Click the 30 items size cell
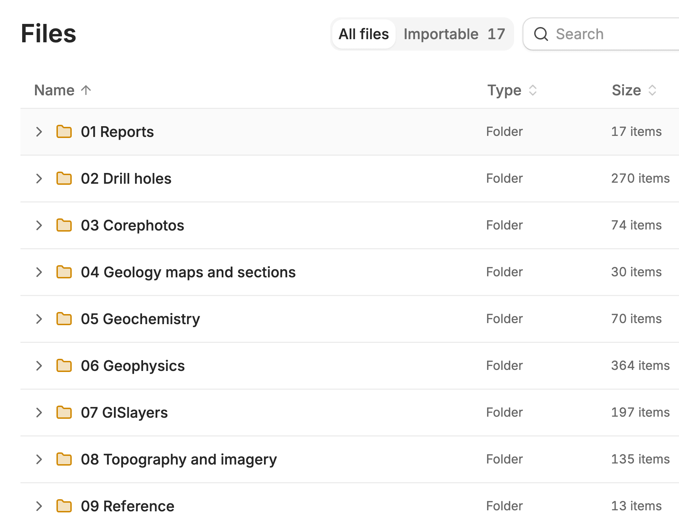Viewport: 679px width, 520px height. [636, 272]
